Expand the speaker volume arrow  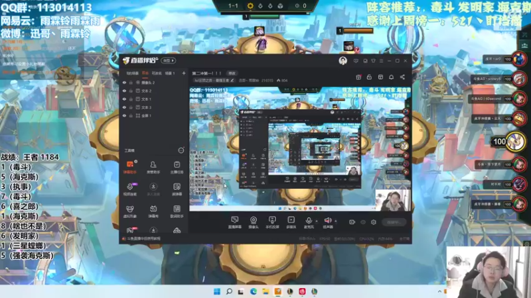tap(336, 221)
